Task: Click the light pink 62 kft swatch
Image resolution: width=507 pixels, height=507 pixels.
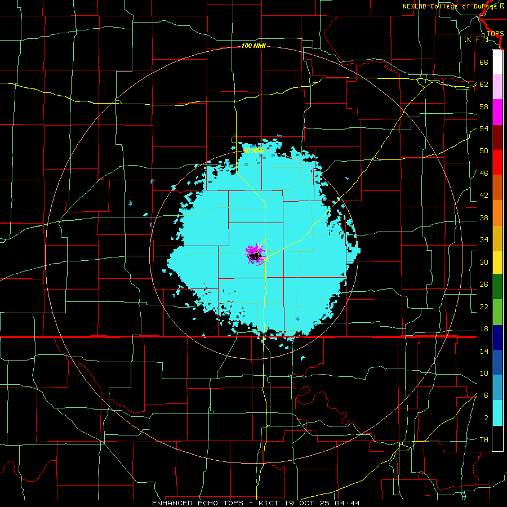Action: [x=497, y=87]
